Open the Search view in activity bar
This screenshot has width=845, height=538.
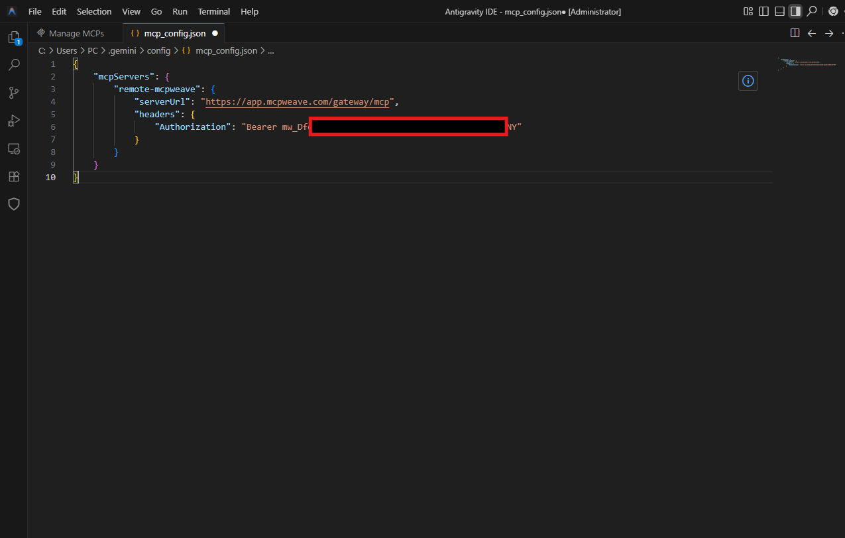pos(14,65)
